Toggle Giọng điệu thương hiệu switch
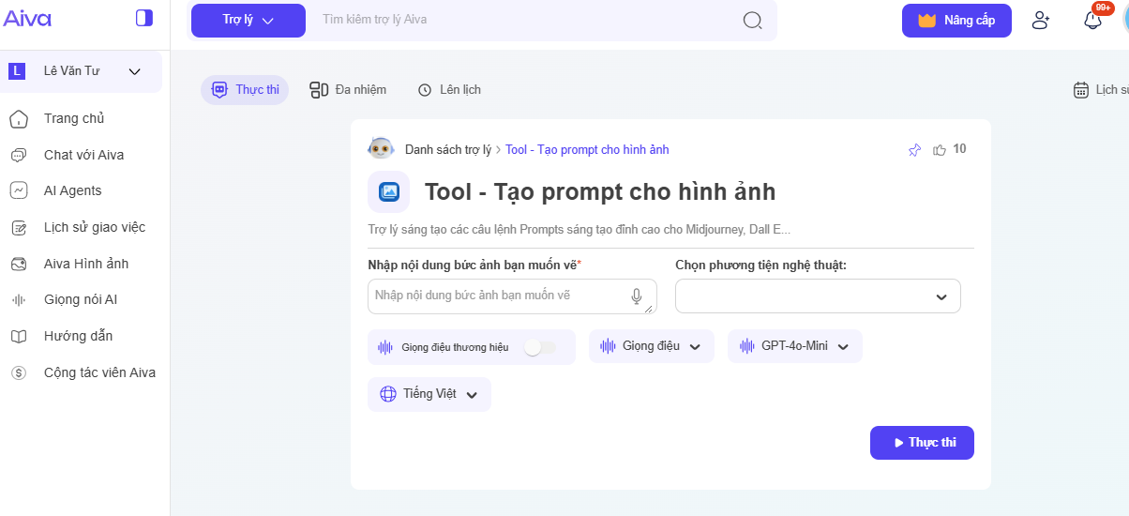Screen dimensions: 1129x516 pos(539,347)
